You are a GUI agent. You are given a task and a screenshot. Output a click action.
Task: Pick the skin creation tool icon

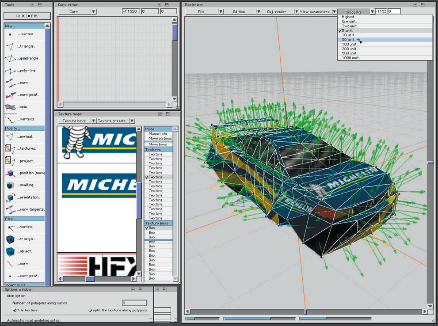(x=10, y=107)
